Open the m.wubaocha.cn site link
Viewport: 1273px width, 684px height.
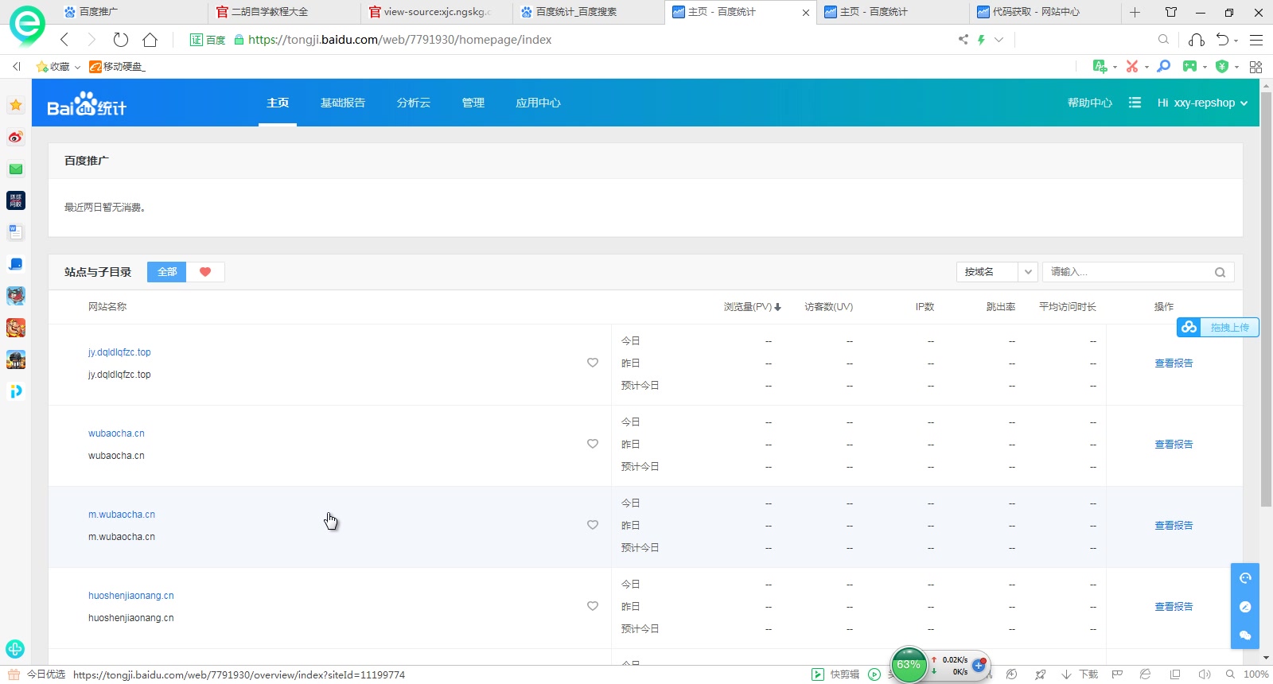click(122, 515)
